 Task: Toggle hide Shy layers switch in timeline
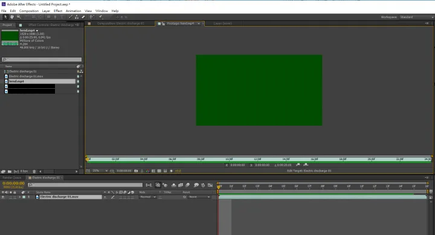pos(173,185)
